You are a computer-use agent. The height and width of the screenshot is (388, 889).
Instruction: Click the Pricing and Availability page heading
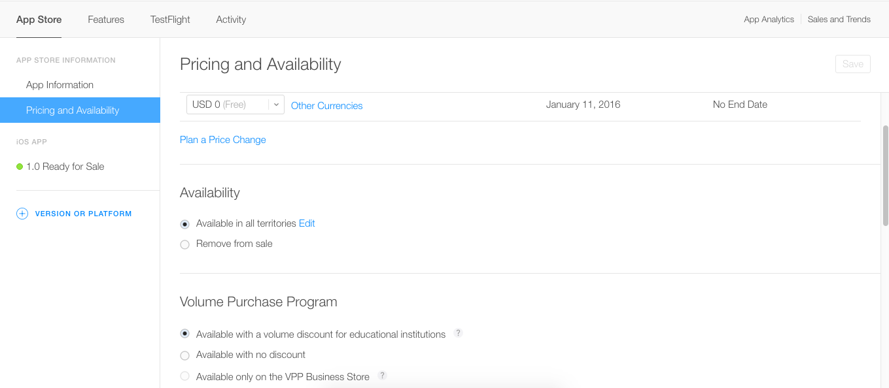pos(260,65)
